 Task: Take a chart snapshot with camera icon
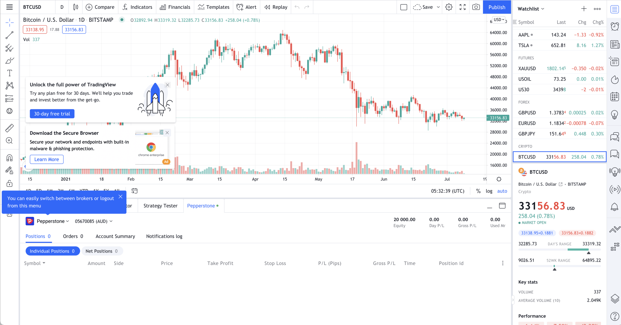point(476,7)
